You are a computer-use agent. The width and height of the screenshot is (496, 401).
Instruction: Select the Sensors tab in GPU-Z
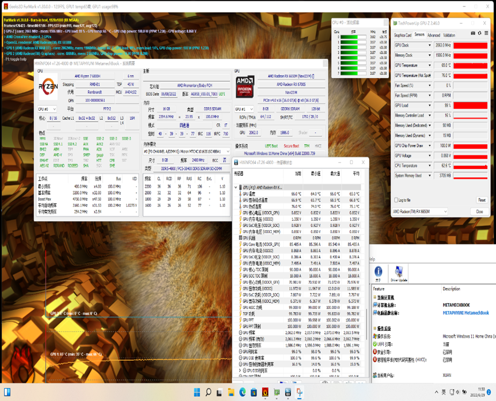tap(419, 35)
